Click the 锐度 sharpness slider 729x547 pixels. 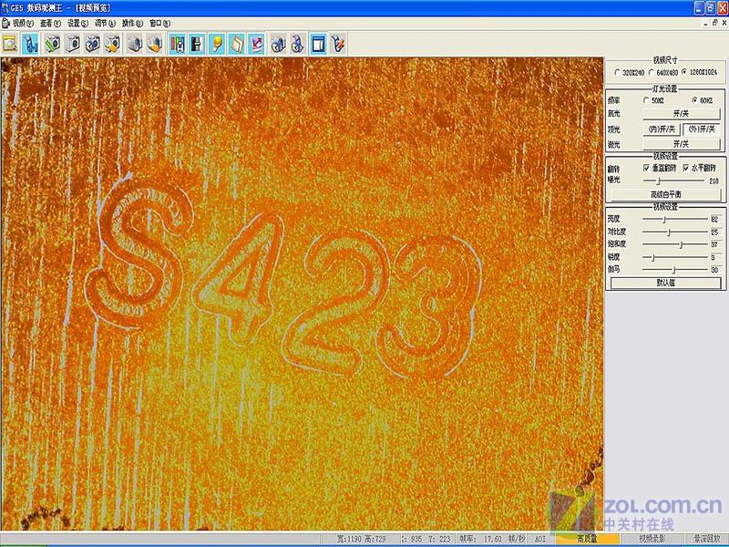[x=675, y=257]
